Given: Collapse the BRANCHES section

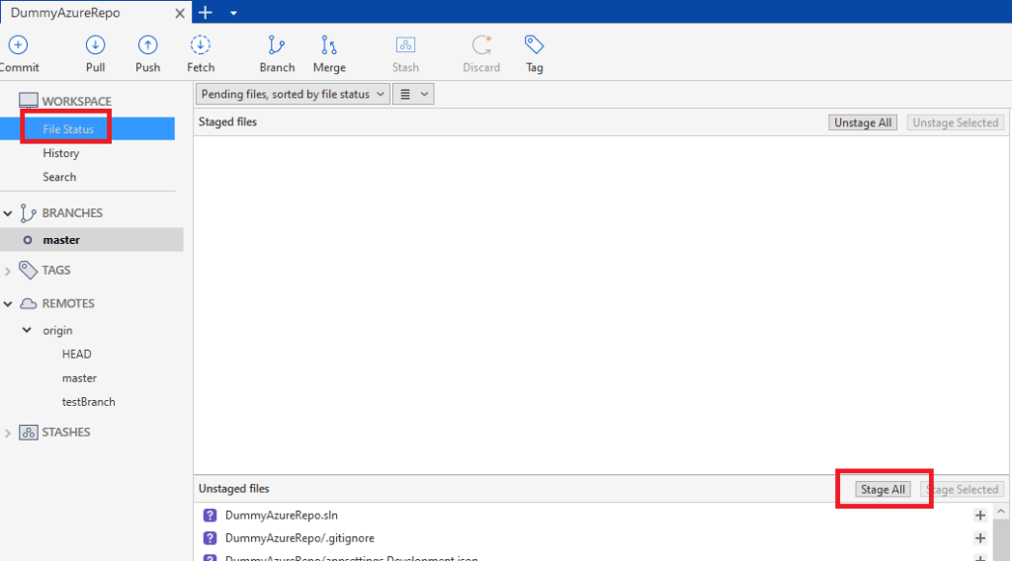Looking at the screenshot, I should pyautogui.click(x=9, y=213).
